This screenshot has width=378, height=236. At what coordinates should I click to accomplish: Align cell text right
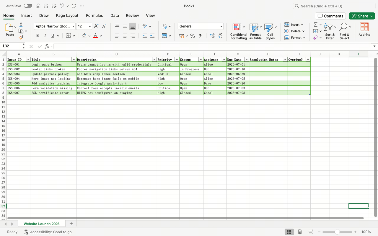pos(133,36)
